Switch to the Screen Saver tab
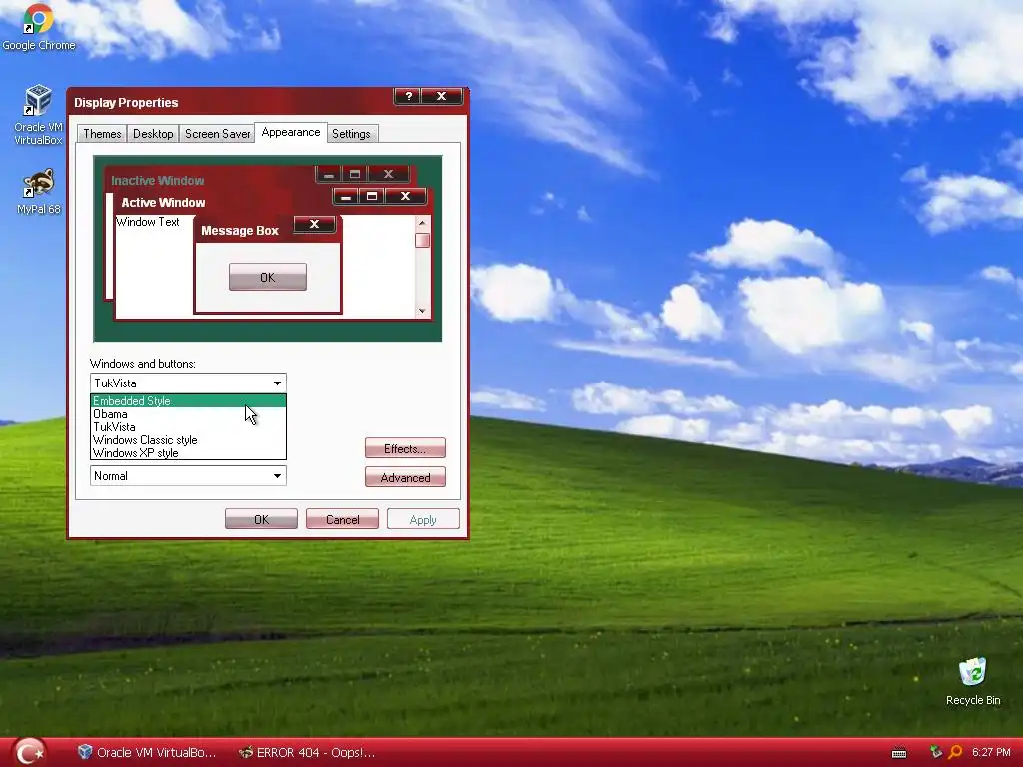The width and height of the screenshot is (1023, 767). point(217,134)
